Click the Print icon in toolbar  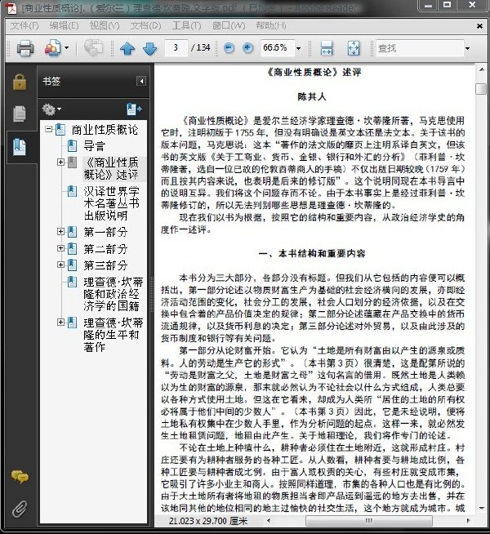click(25, 48)
